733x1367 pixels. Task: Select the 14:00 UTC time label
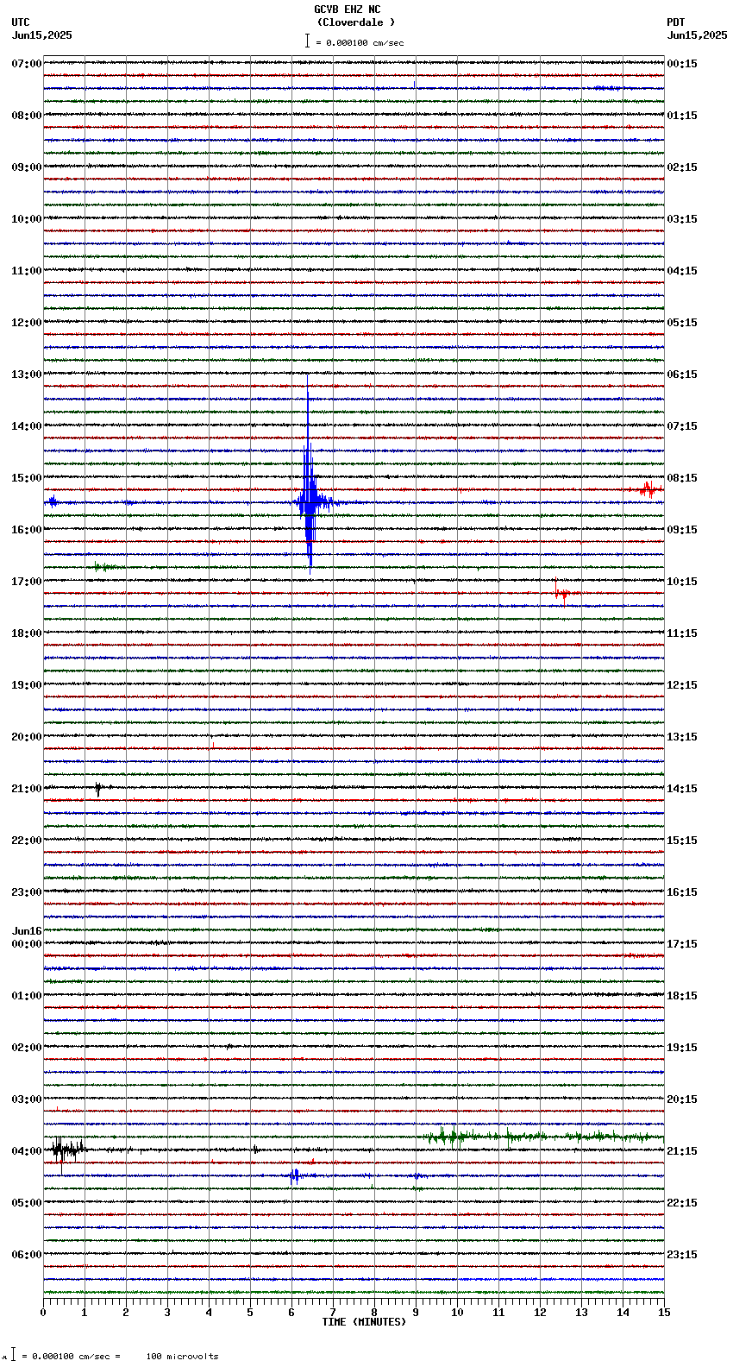[27, 426]
